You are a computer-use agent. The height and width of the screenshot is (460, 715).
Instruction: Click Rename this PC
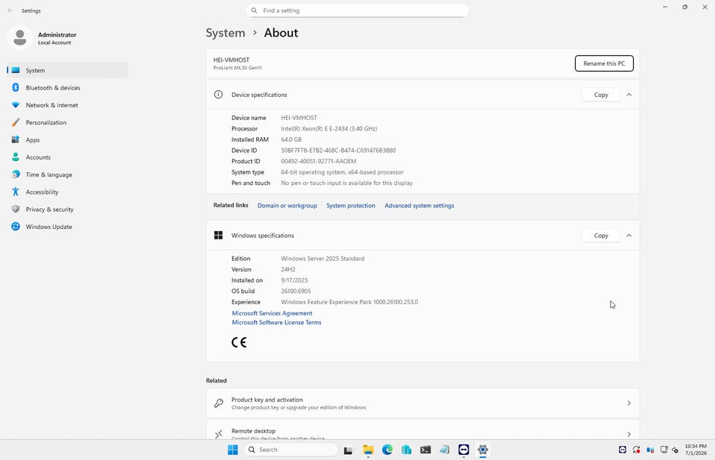[x=604, y=63]
